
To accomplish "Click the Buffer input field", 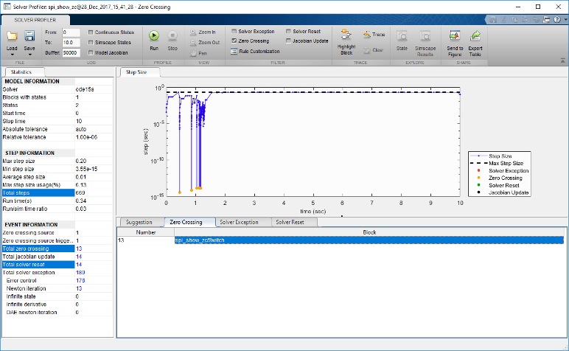I will [71, 53].
